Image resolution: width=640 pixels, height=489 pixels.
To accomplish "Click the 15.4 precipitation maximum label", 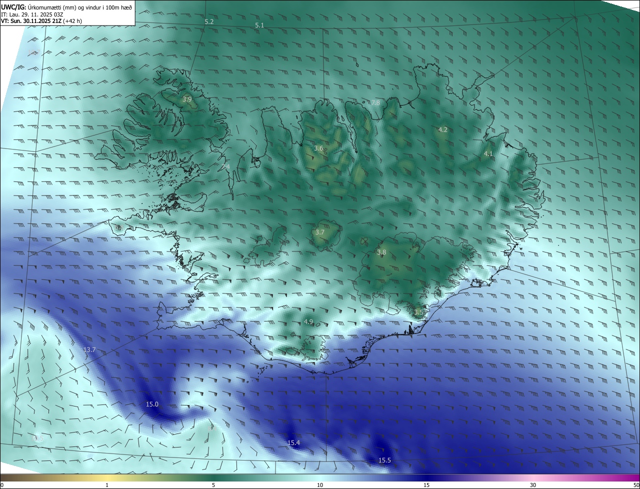I will click(x=294, y=443).
